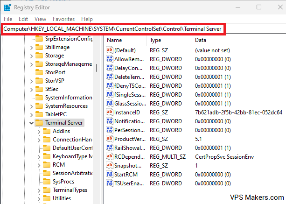Click the fSingleSess... DWORD value icon
This screenshot has height=204, width=286.
(x=110, y=94)
